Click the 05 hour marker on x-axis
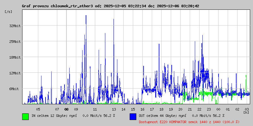 (x=38, y=109)
